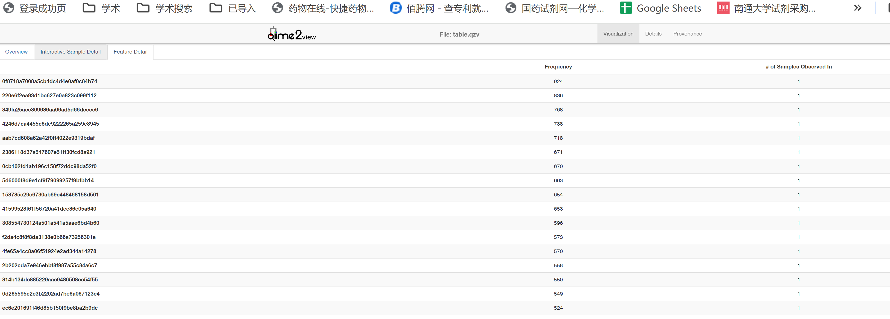Click the Frequency column header
The height and width of the screenshot is (319, 890).
558,67
